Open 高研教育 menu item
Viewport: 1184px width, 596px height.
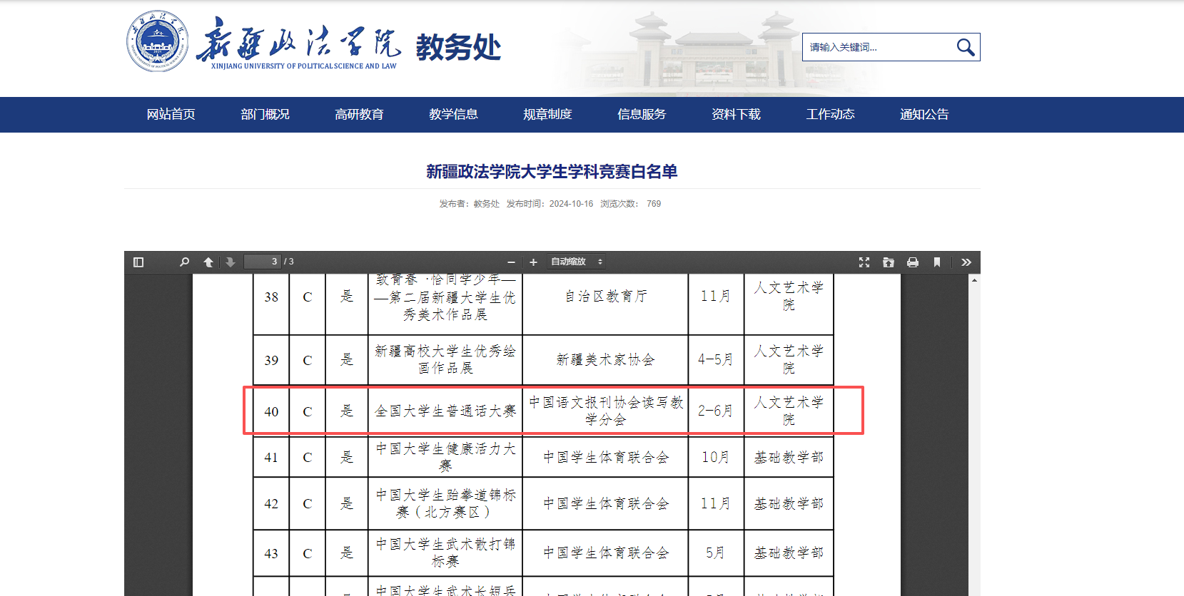tap(360, 114)
